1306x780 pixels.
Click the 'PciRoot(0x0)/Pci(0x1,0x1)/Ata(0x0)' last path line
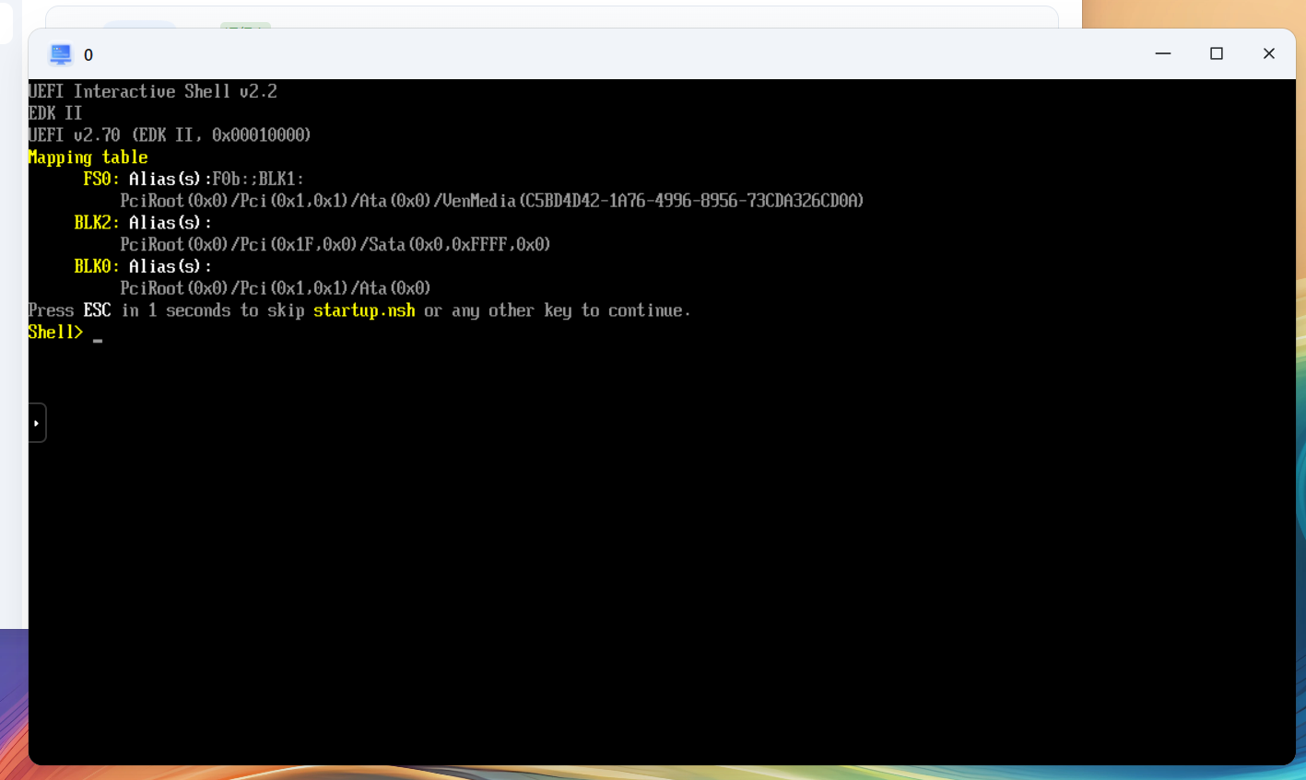276,288
